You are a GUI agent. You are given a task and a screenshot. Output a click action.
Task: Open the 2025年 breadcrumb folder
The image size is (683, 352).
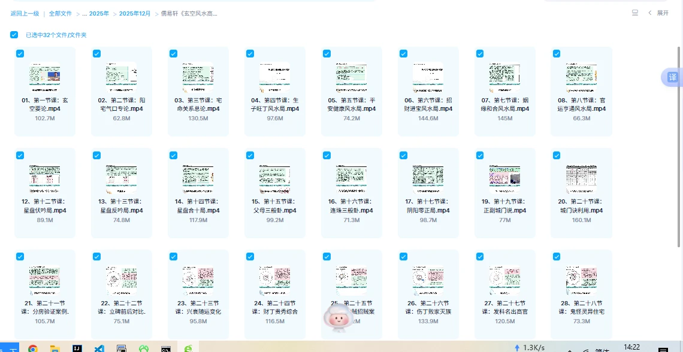[x=99, y=13]
